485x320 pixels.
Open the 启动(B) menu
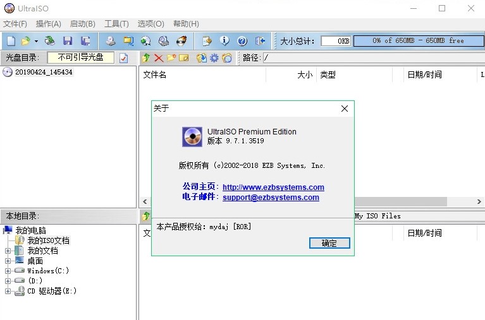[x=82, y=24]
